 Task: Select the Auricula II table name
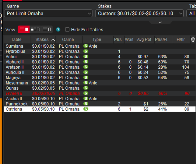click(15, 72)
